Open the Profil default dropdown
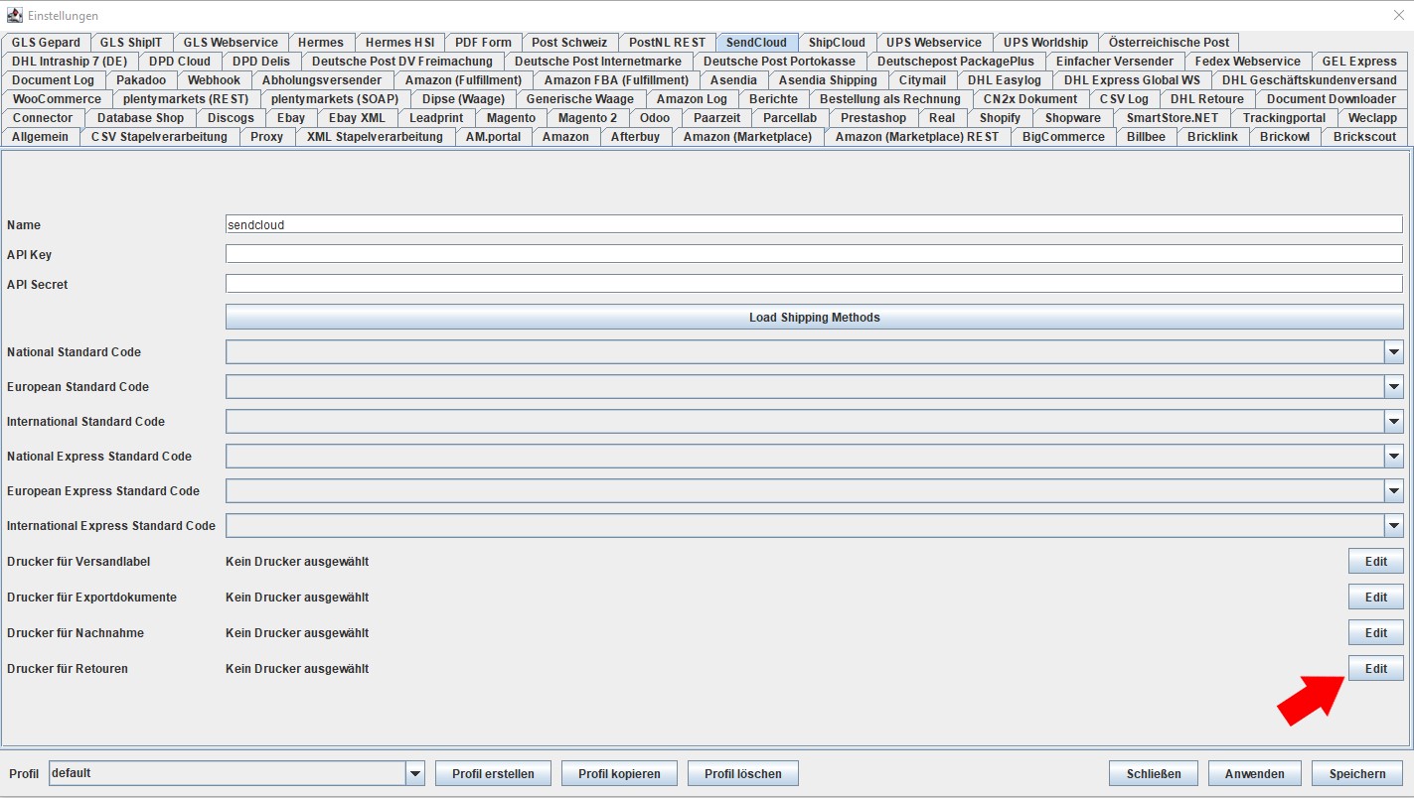This screenshot has height=798, width=1414. tap(415, 773)
